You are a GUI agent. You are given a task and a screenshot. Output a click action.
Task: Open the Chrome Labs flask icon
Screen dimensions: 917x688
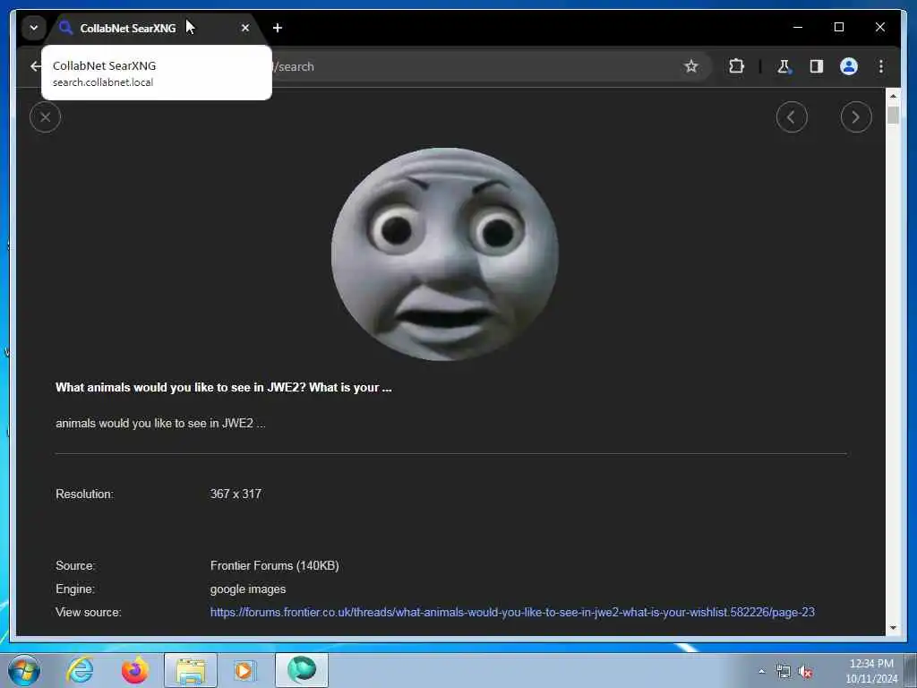[784, 66]
